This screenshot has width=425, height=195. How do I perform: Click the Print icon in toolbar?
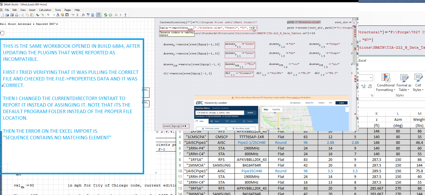[x=16, y=15]
